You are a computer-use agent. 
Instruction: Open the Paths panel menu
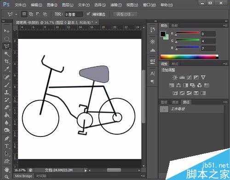coord(225,102)
